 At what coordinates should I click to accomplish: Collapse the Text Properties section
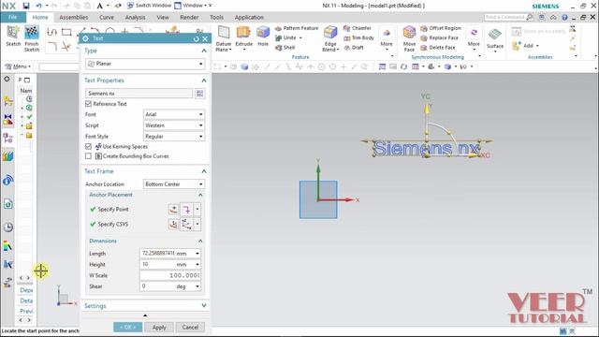point(204,81)
